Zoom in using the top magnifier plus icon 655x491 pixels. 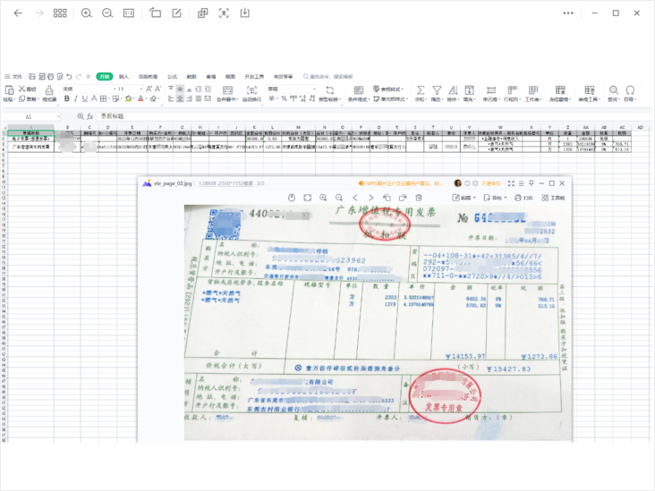point(87,13)
